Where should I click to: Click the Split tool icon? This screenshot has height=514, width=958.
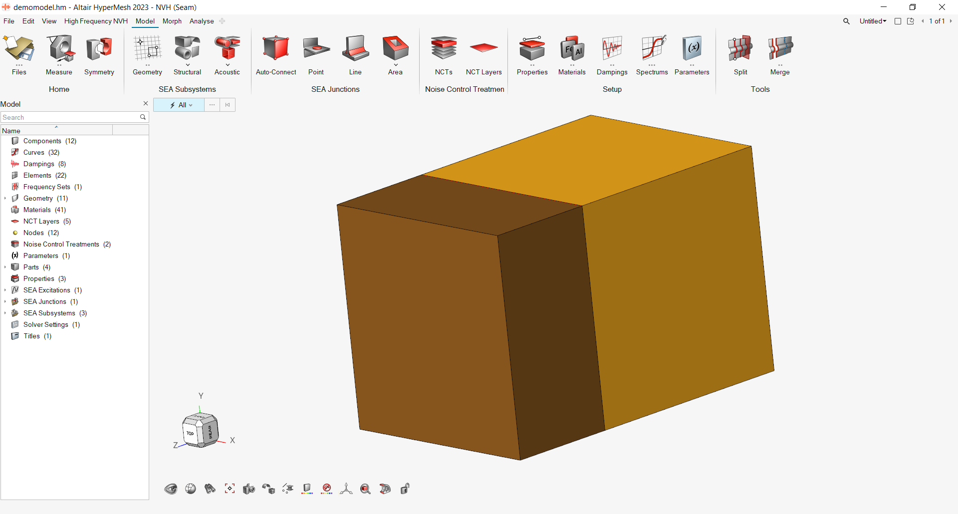coord(740,49)
